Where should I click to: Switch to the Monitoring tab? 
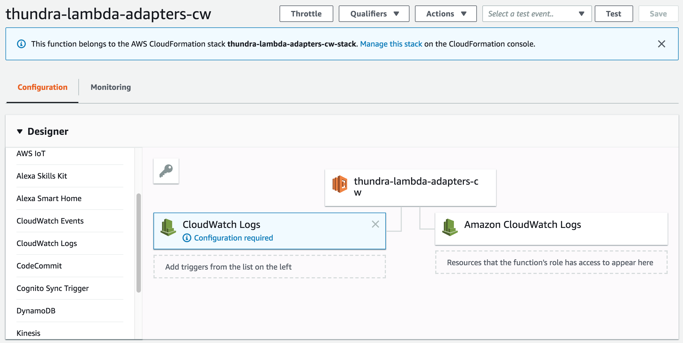tap(111, 87)
